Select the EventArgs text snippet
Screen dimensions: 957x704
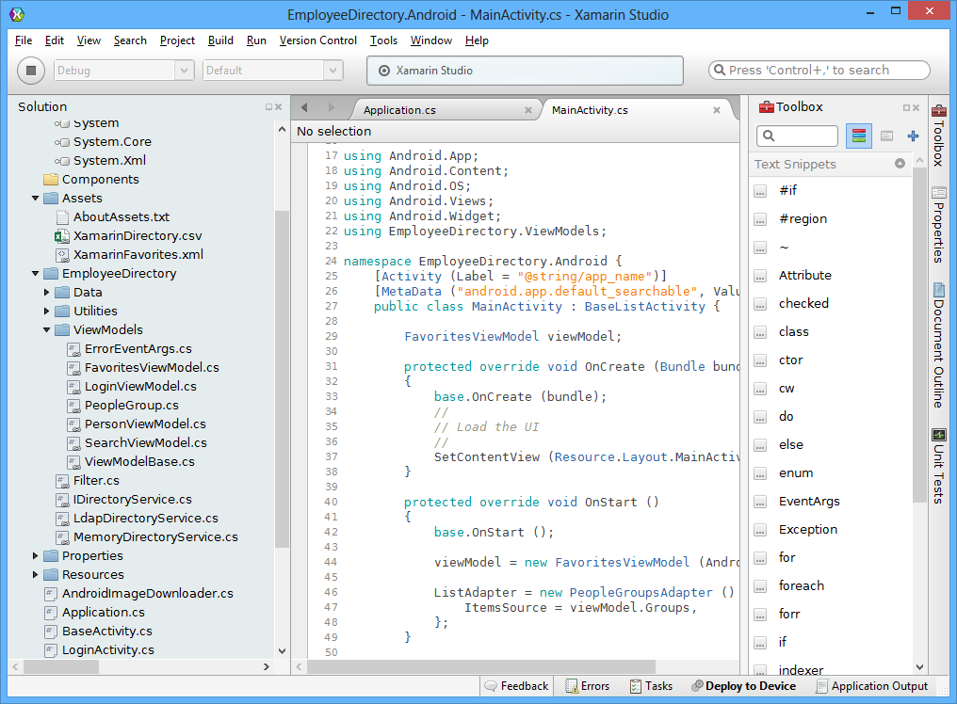click(809, 502)
